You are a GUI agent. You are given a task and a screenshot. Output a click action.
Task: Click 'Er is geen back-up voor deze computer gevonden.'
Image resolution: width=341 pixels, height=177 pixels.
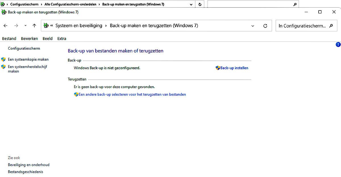click(114, 87)
